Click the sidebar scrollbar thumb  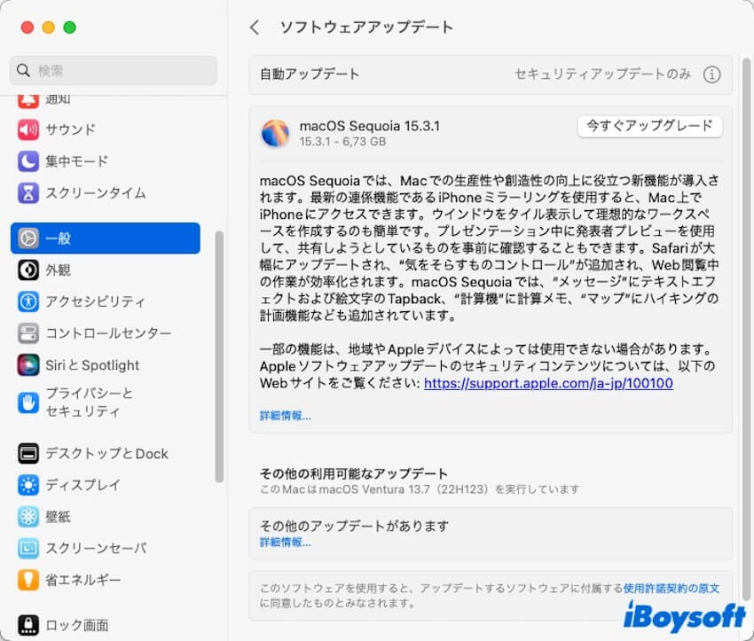219,356
